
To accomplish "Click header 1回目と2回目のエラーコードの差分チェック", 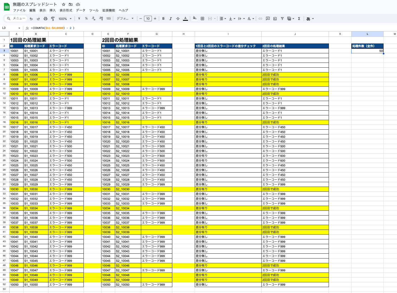I will (x=228, y=46).
